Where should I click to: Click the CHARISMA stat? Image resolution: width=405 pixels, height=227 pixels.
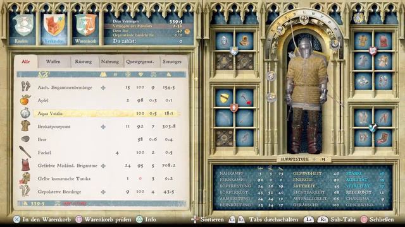(x=358, y=199)
